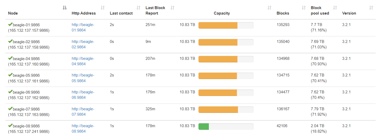Select beagle-06:9866 node row text
Viewport: 392px width, 136px height.
click(29, 95)
